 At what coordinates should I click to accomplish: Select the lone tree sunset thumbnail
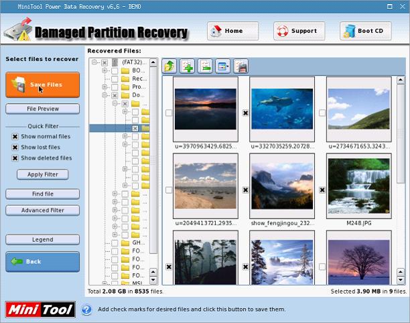click(x=359, y=258)
